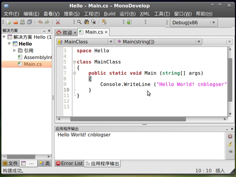
Task: Open the Build menu
Action: click(x=110, y=14)
